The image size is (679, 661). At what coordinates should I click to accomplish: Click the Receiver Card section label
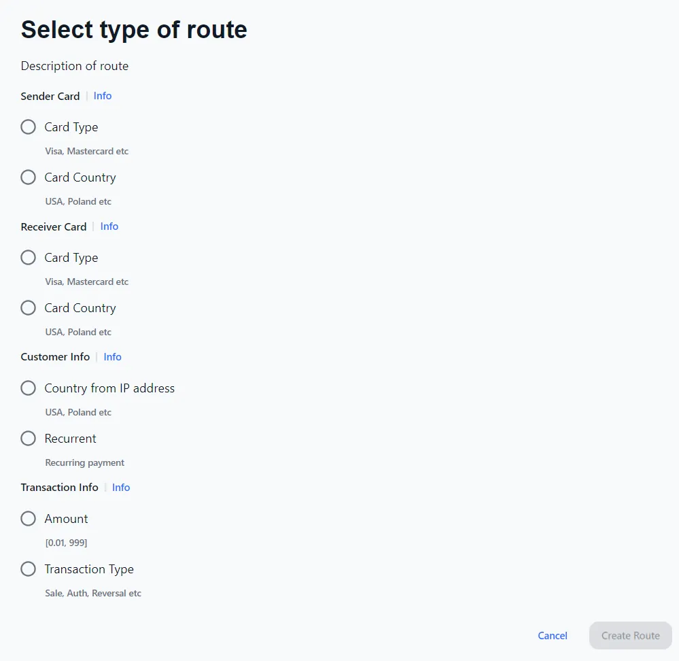tap(54, 227)
